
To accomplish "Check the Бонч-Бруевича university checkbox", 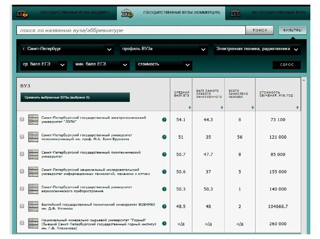I will [x=22, y=136].
